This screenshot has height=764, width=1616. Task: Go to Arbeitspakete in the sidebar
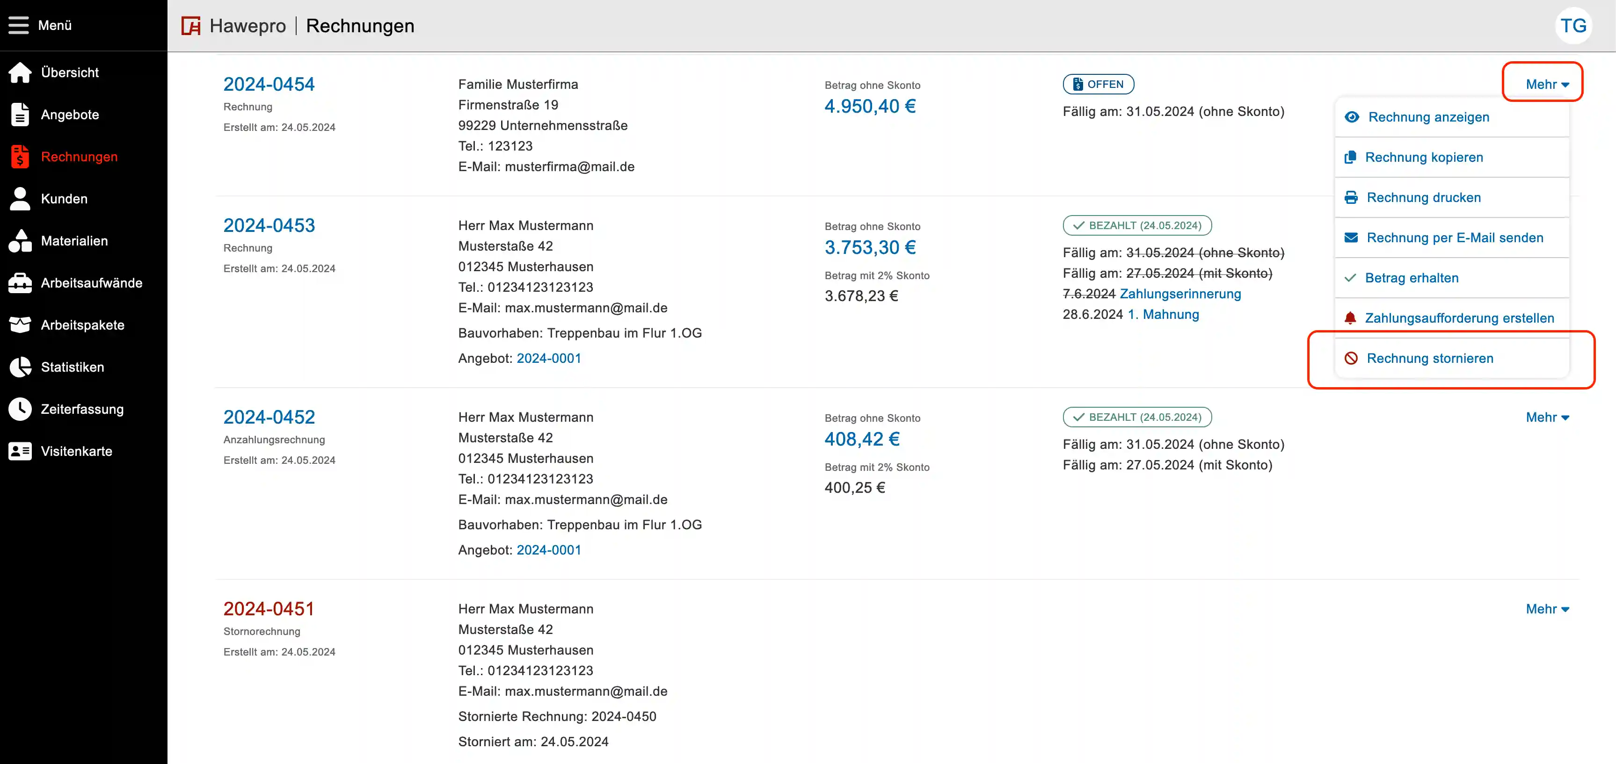tap(82, 324)
